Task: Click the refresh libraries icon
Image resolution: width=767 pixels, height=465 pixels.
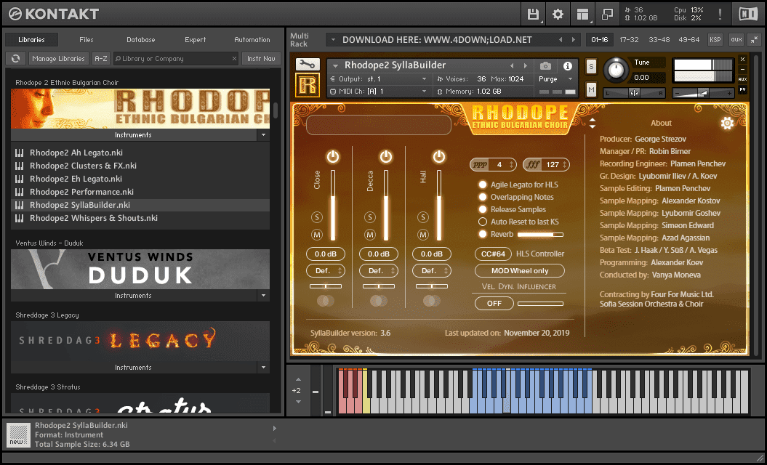Action: pyautogui.click(x=16, y=59)
